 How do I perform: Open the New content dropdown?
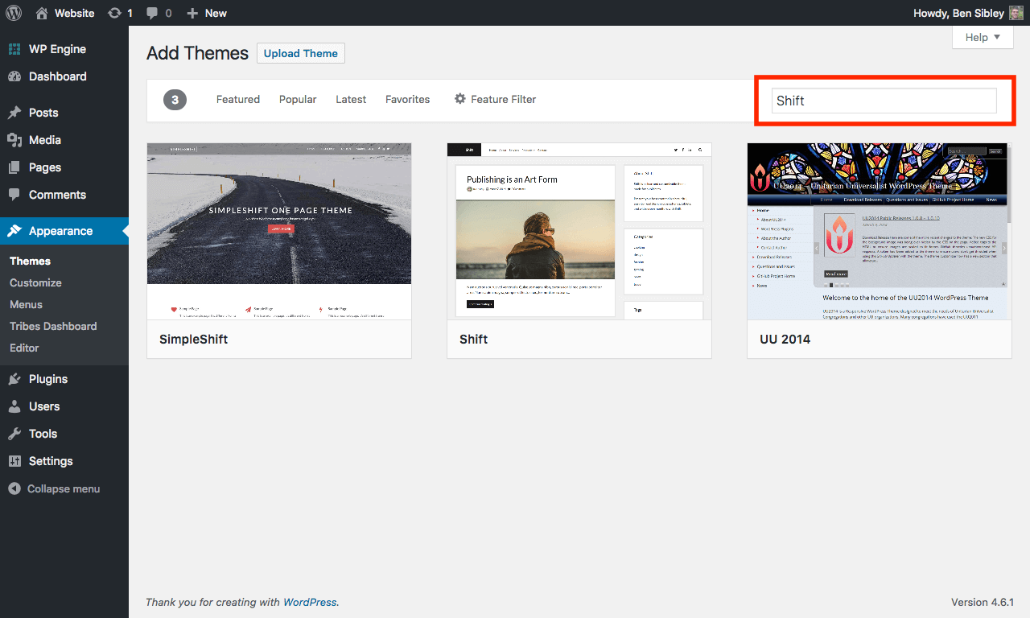(x=207, y=13)
